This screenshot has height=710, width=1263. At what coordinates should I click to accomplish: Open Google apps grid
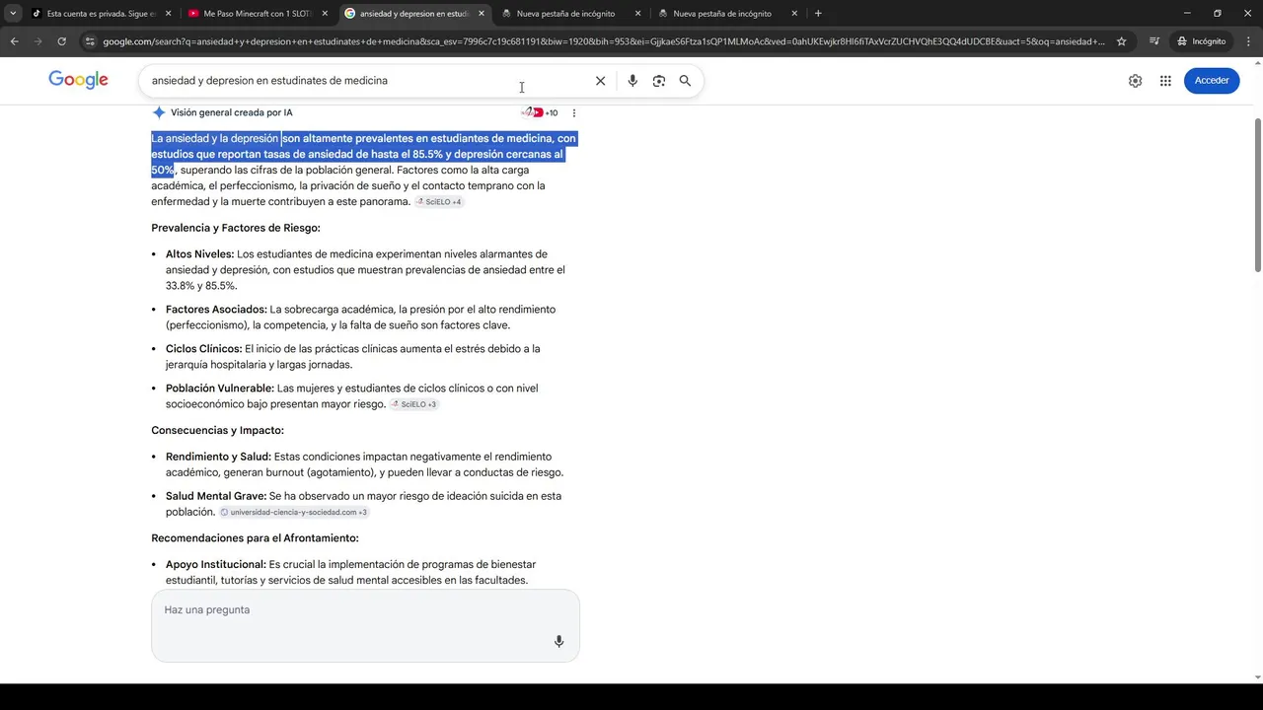tap(1165, 81)
